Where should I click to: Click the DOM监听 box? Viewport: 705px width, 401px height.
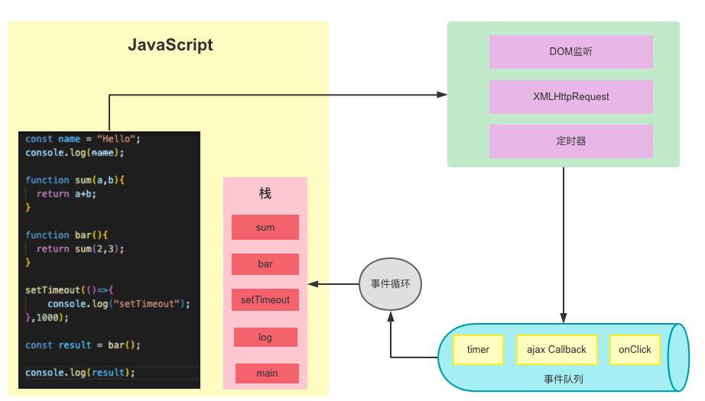pos(570,52)
